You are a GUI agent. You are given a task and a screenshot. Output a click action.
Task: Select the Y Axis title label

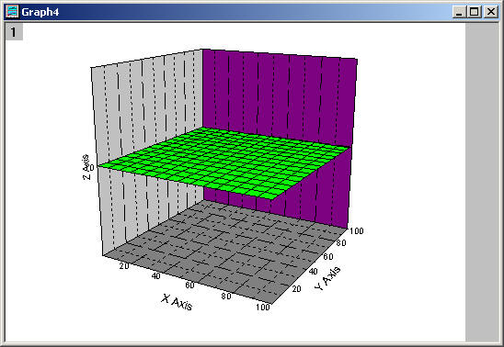coord(327,278)
